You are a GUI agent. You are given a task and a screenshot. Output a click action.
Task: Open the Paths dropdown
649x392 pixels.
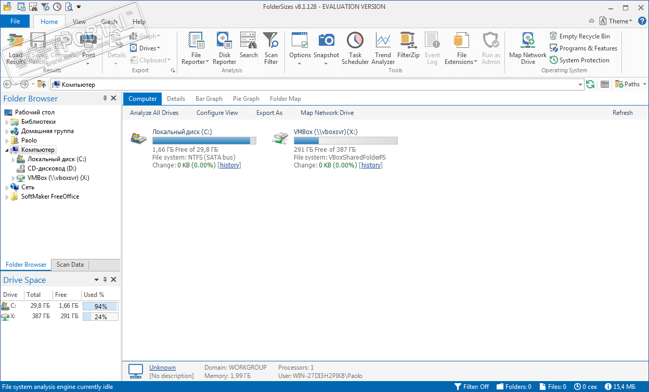(631, 84)
